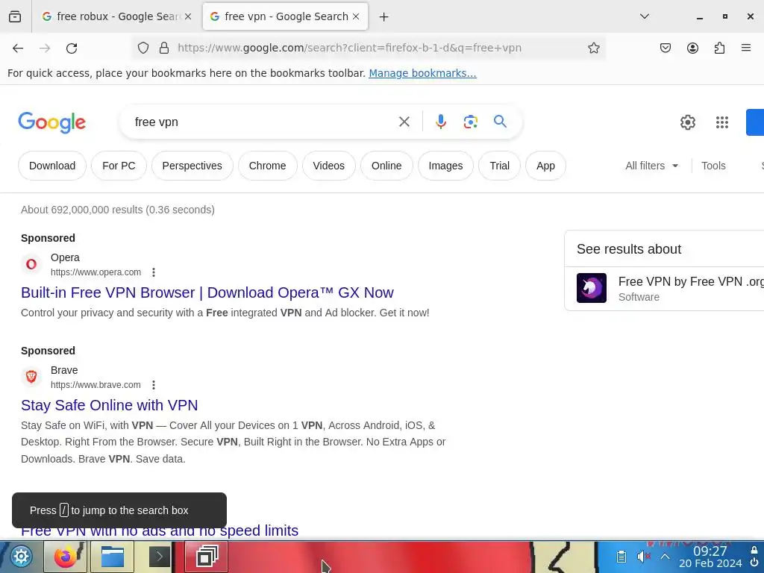The height and width of the screenshot is (573, 764).
Task: Click the Free VPN unicorn thumbnail
Action: click(592, 288)
